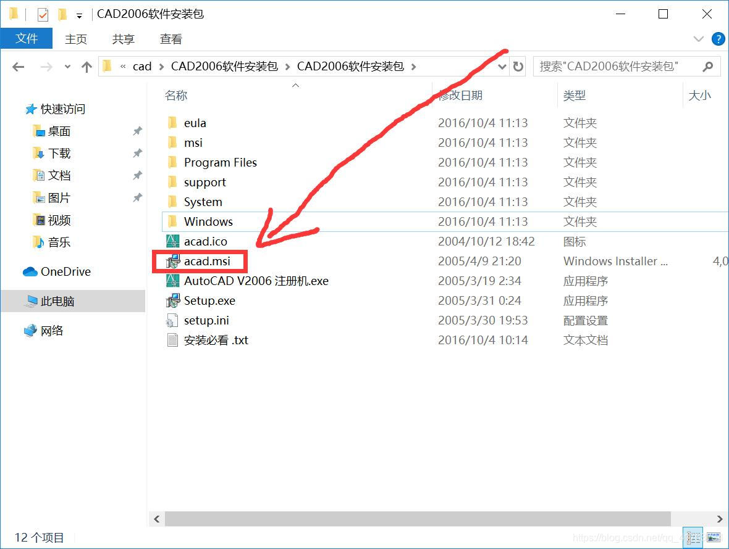Sort by 修改日期 column header
Image resolution: width=729 pixels, height=549 pixels.
460,96
